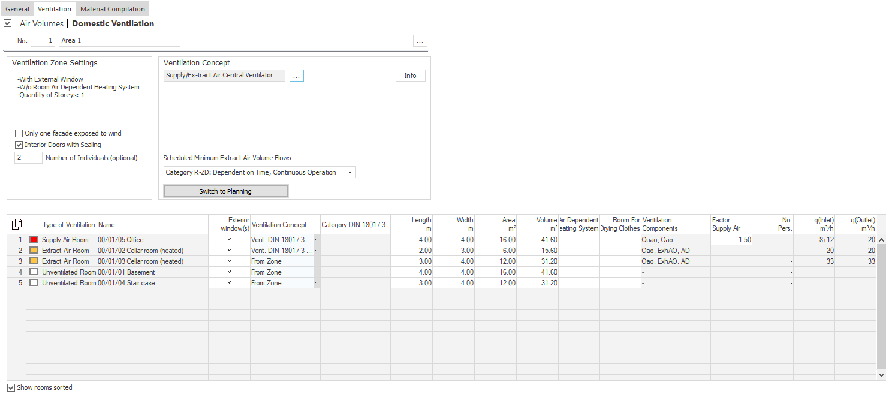Screen dimensions: 886x400
Task: Click the Area 1 name input field
Action: (x=119, y=41)
